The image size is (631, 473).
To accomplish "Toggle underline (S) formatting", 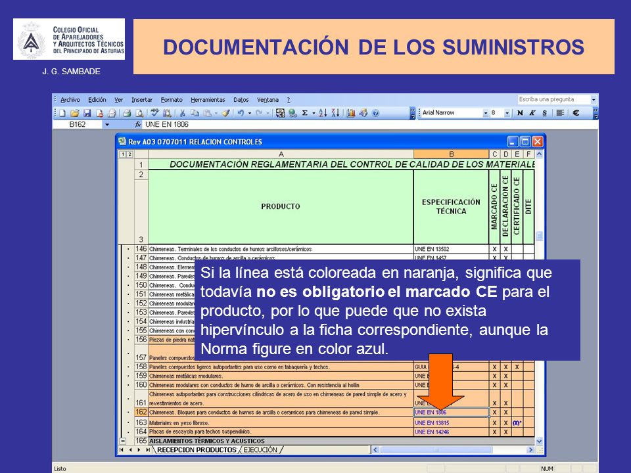I will click(x=544, y=113).
